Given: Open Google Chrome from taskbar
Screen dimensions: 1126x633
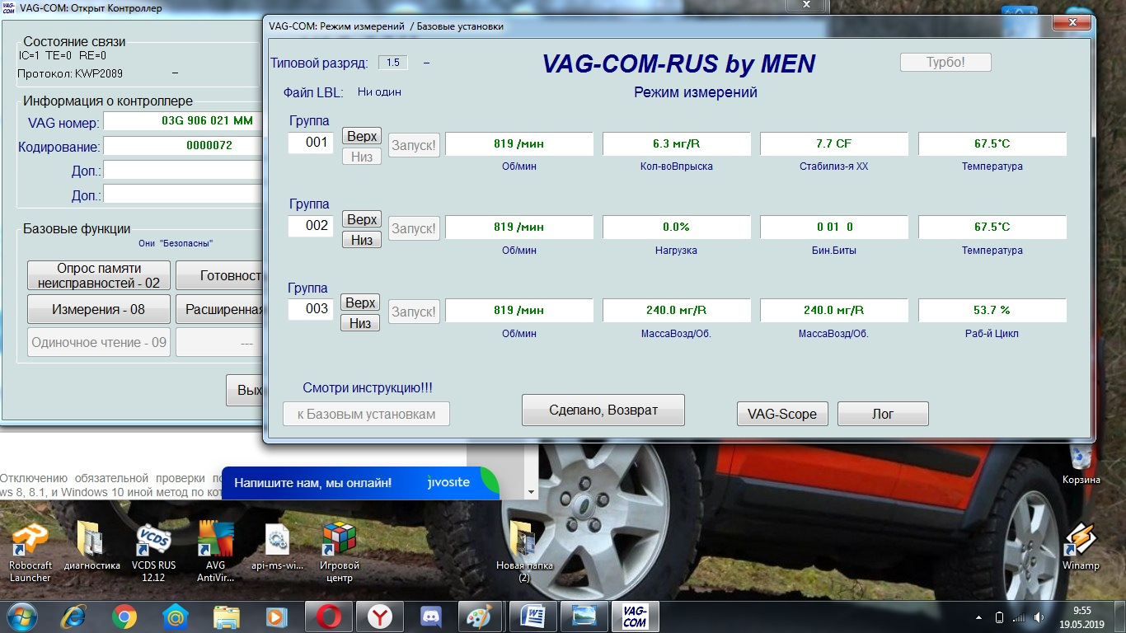Looking at the screenshot, I should (x=124, y=617).
